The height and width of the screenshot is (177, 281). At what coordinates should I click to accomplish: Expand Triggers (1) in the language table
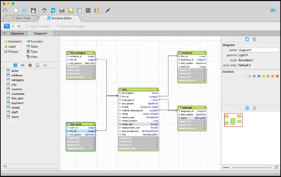pos(192,121)
